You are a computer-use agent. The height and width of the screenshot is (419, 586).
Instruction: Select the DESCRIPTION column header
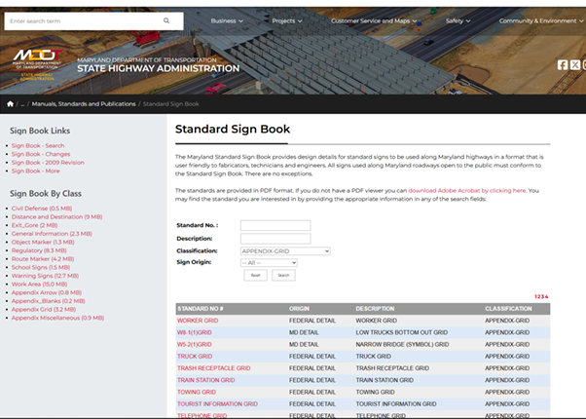(375, 309)
